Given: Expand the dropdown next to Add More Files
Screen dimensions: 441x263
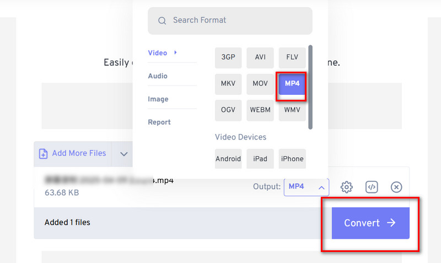Looking at the screenshot, I should click(x=123, y=154).
